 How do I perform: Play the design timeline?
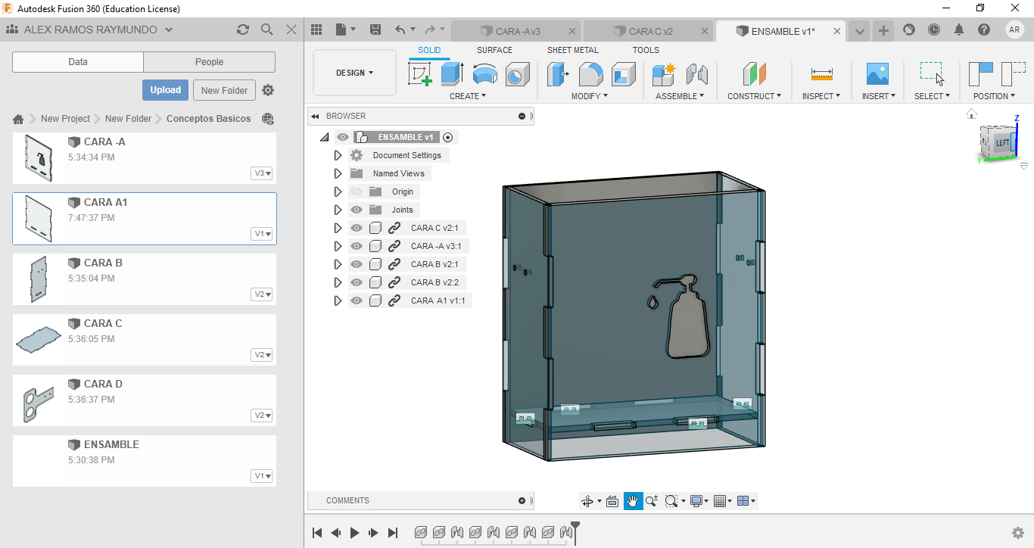click(355, 533)
